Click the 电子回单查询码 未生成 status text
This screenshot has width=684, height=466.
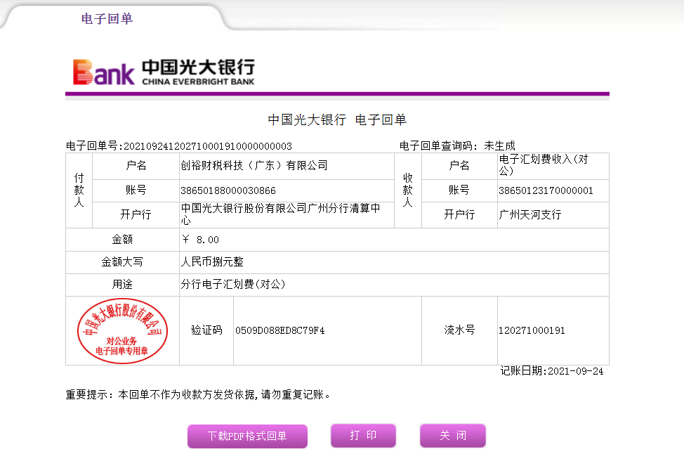[499, 146]
